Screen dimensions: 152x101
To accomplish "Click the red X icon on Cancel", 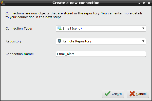I will (x=132, y=94).
